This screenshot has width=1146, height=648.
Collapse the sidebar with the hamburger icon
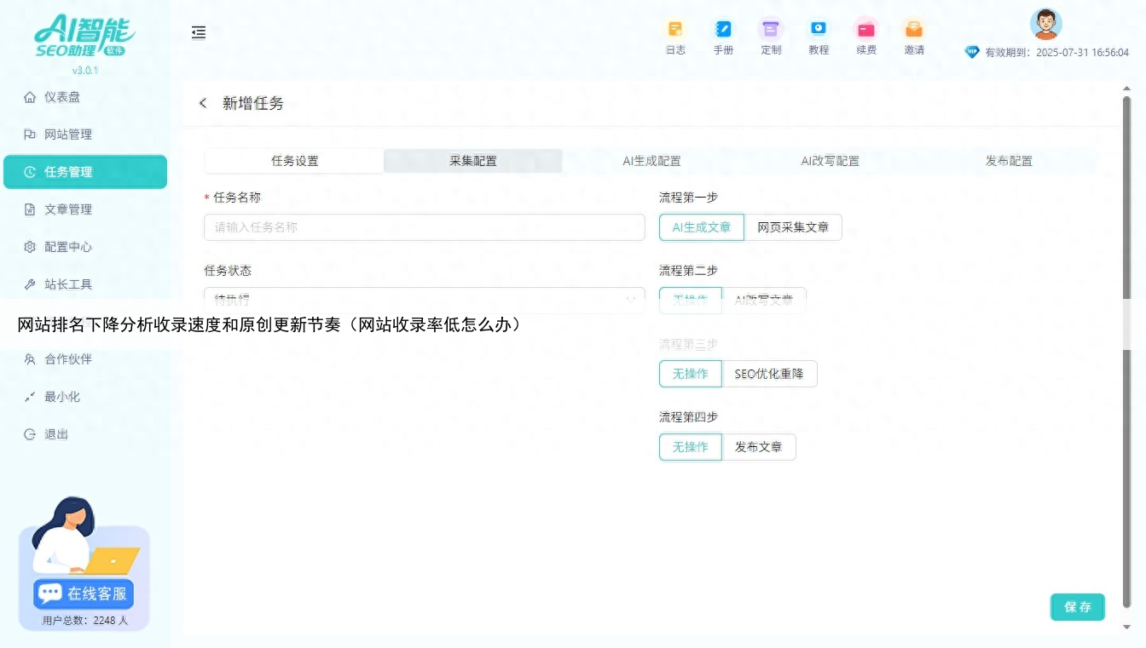coord(199,32)
